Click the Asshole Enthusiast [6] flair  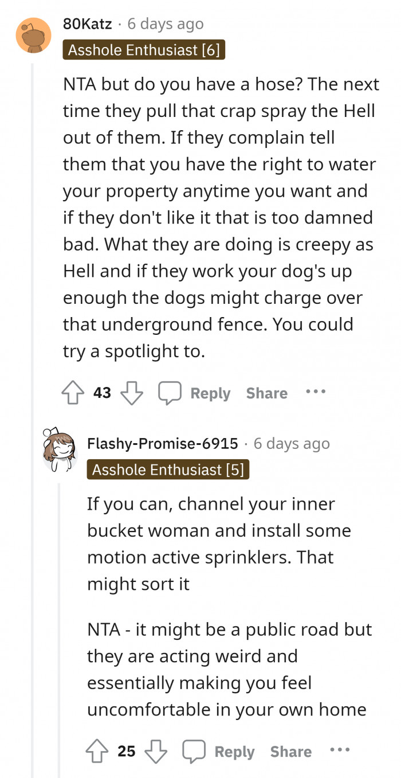(144, 50)
